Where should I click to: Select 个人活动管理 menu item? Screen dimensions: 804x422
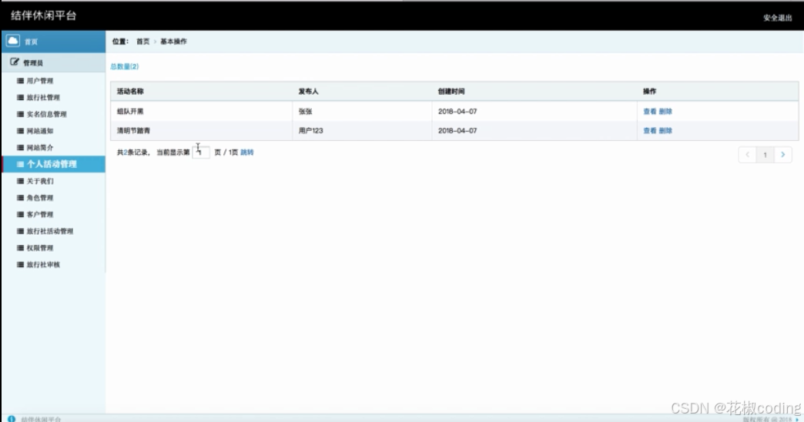point(54,164)
